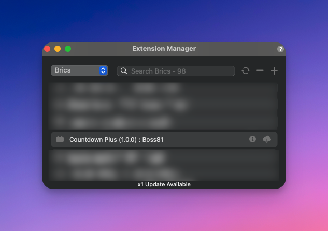Click the blue arrows on Brics popup

(x=103, y=70)
